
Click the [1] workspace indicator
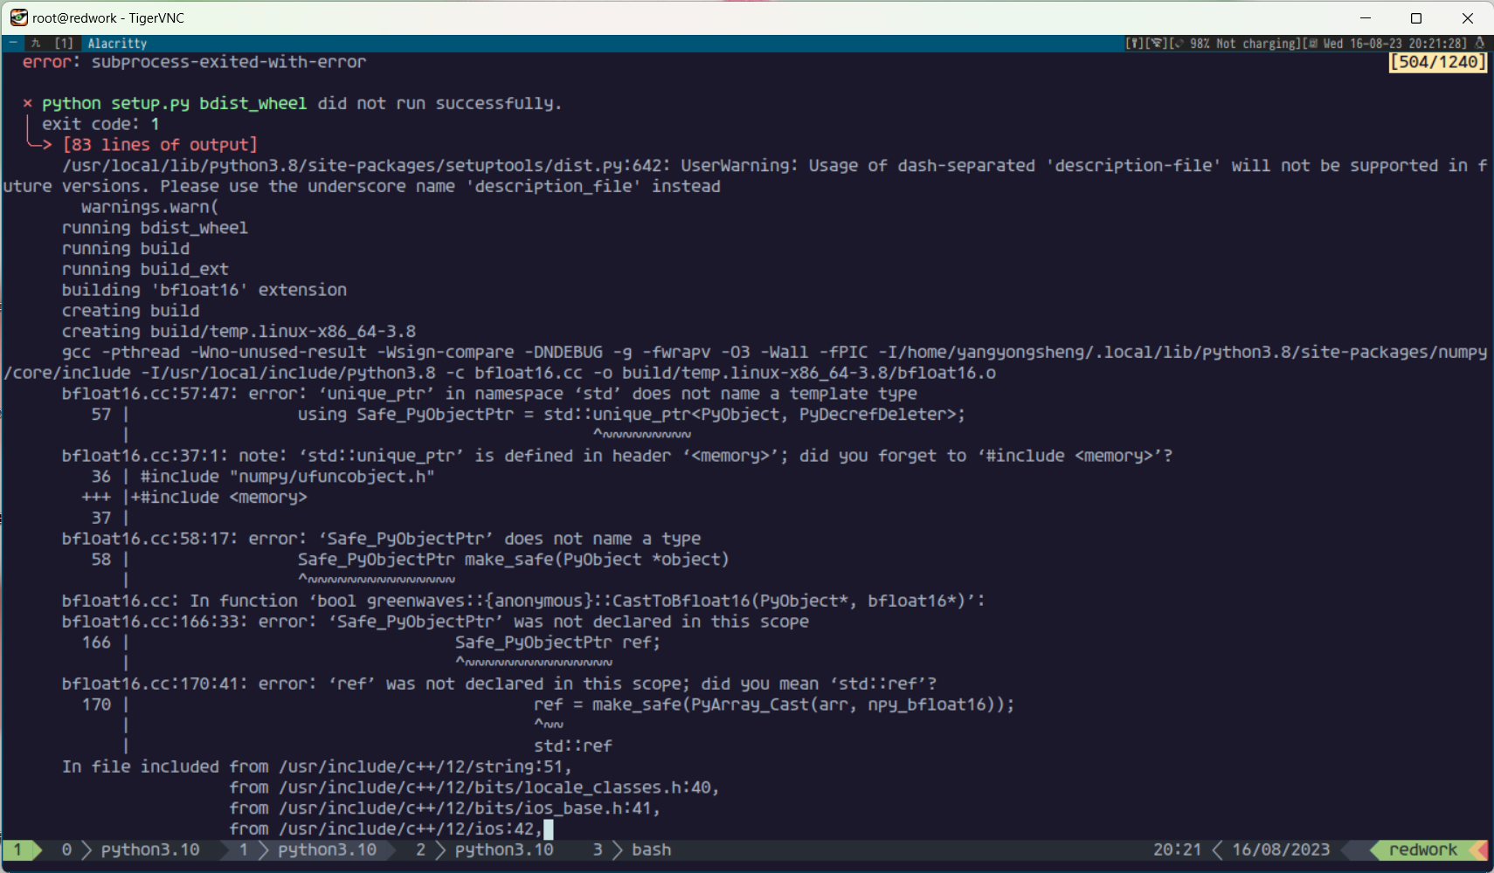tap(64, 43)
